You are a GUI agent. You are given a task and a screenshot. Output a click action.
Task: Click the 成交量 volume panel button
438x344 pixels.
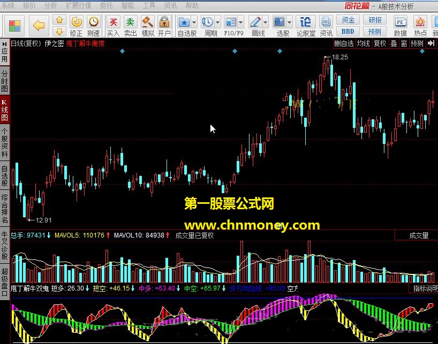pos(419,235)
